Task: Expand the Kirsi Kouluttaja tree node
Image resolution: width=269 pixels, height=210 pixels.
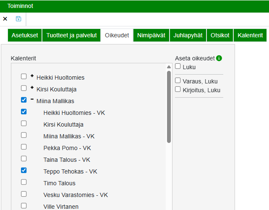Action: 32,88
